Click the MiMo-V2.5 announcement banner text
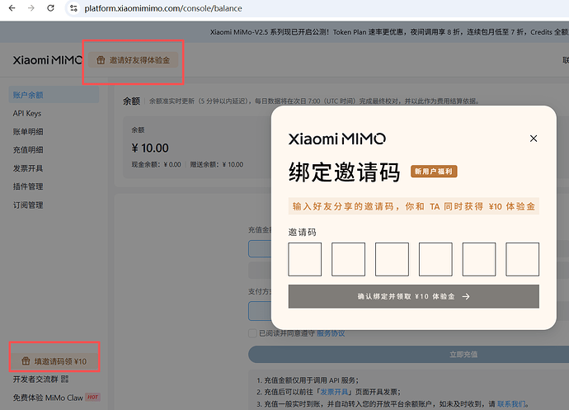 [x=389, y=32]
